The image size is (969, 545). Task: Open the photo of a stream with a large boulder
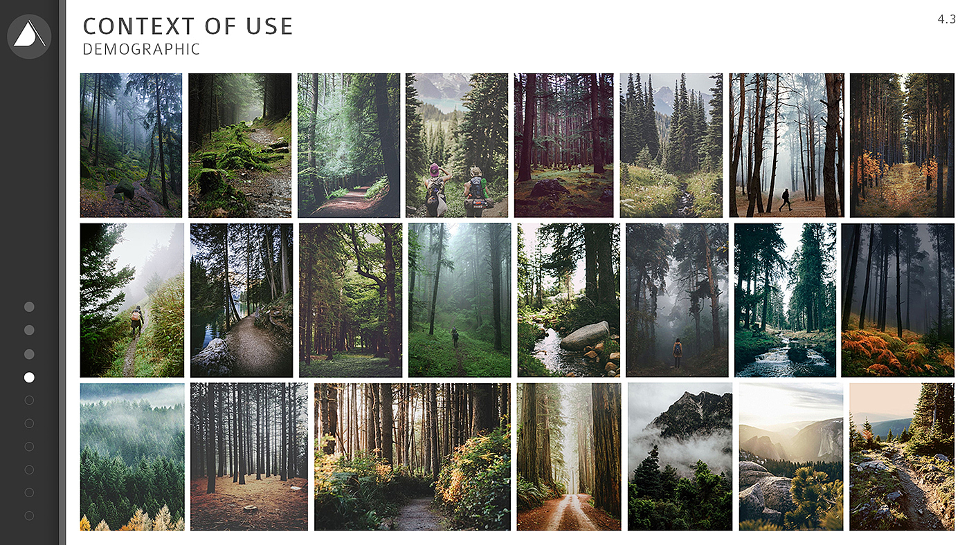point(569,300)
